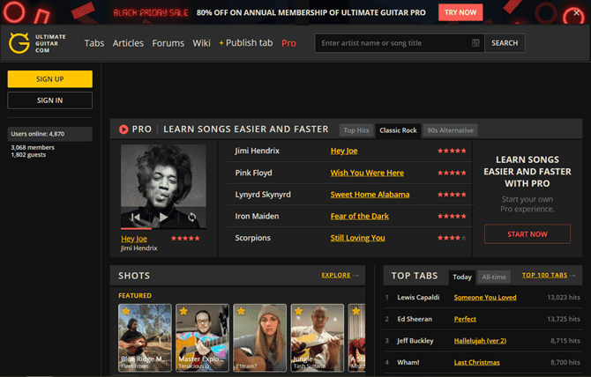Select the 90s Alternative tab
591x377 pixels.
[450, 130]
